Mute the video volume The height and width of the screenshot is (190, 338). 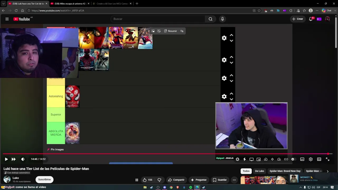[x=23, y=159]
